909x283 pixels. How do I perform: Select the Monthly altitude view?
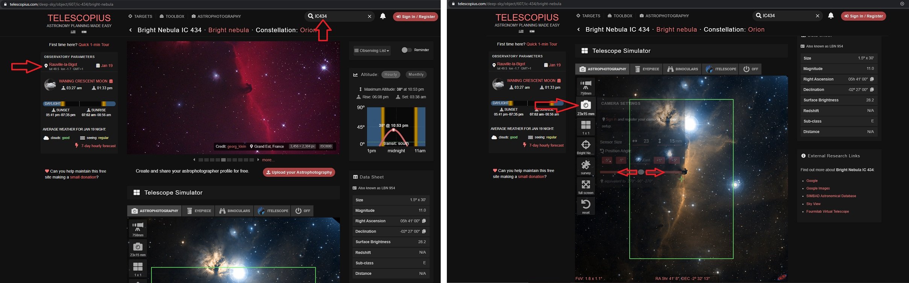[x=416, y=75]
